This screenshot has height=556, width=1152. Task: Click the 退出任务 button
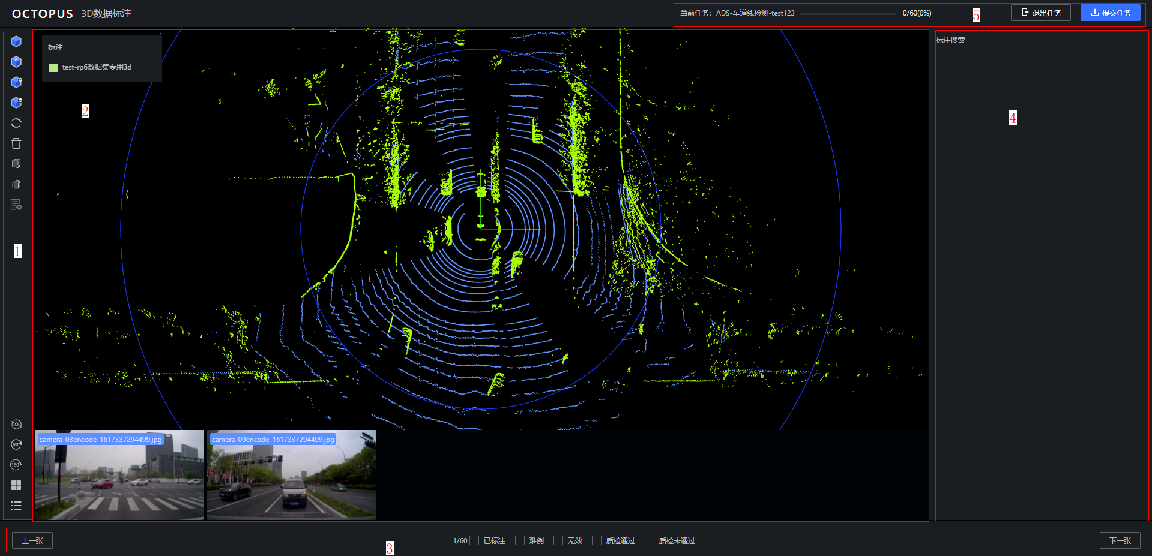(1041, 13)
